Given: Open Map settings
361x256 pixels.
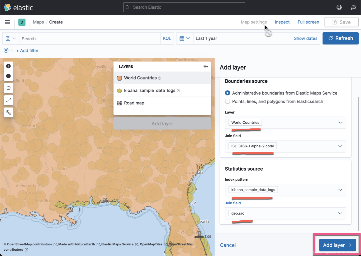Looking at the screenshot, I should tap(254, 22).
